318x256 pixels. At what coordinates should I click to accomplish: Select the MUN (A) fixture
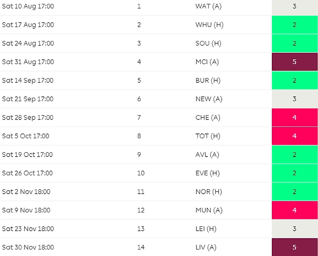point(209,210)
